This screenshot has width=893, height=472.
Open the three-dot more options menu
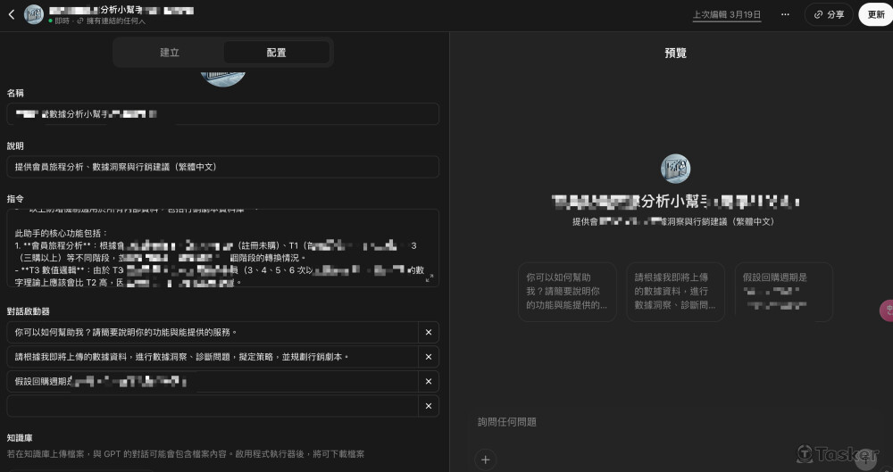tap(785, 15)
